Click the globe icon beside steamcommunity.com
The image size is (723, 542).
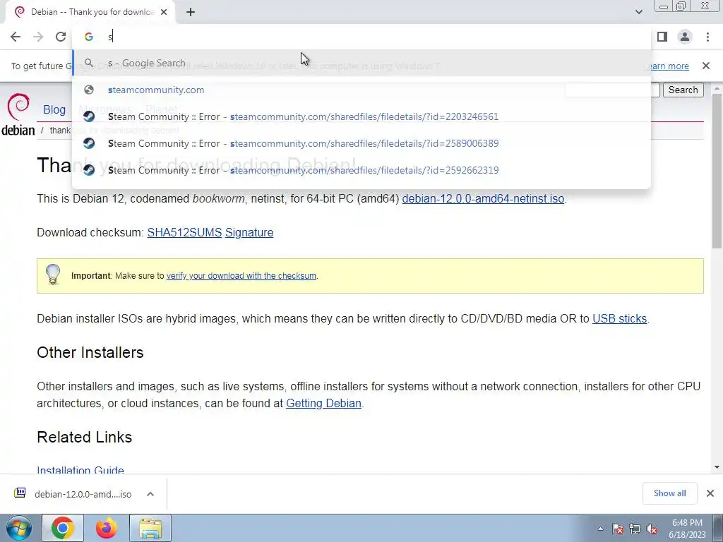[x=89, y=90]
